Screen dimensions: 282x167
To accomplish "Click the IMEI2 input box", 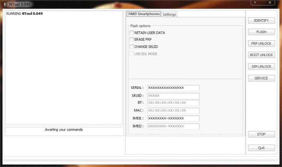I will pyautogui.click(x=173, y=126).
